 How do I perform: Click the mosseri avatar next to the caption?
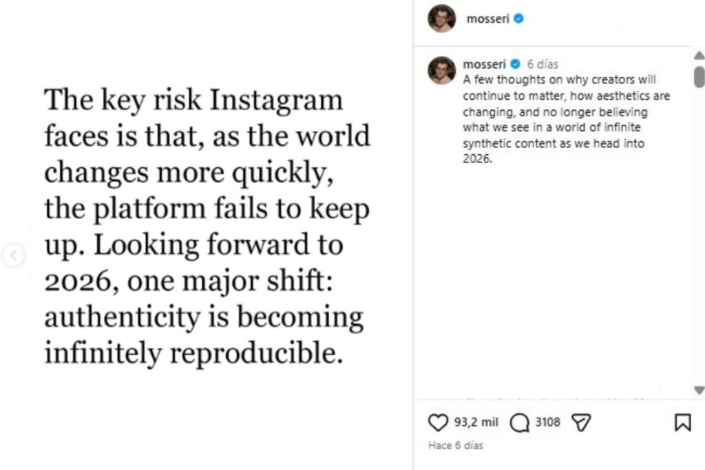441,70
